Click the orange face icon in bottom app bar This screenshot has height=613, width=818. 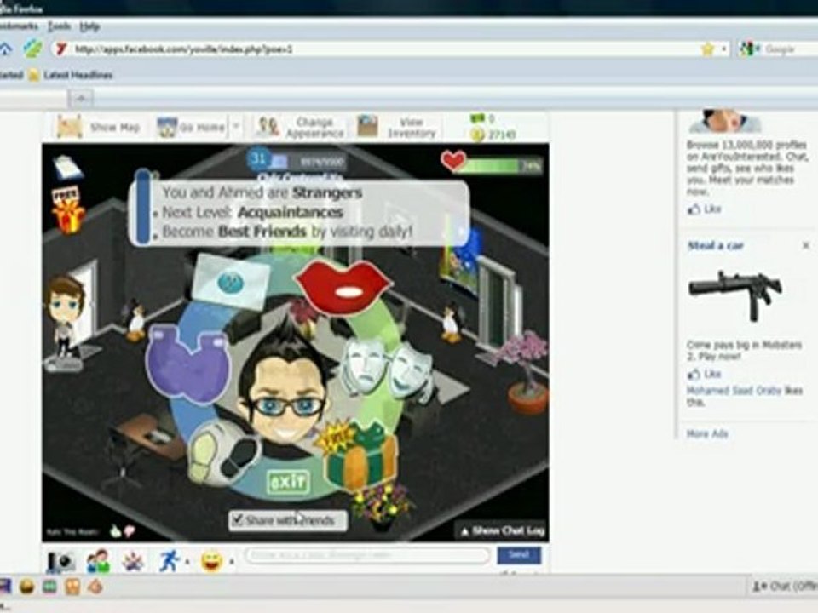point(72,587)
